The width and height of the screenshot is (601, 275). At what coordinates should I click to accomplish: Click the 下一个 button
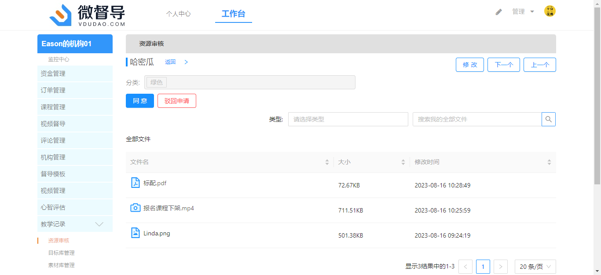coord(504,65)
